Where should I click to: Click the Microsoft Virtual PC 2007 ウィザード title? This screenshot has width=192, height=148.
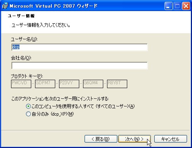pyautogui.click(x=54, y=6)
